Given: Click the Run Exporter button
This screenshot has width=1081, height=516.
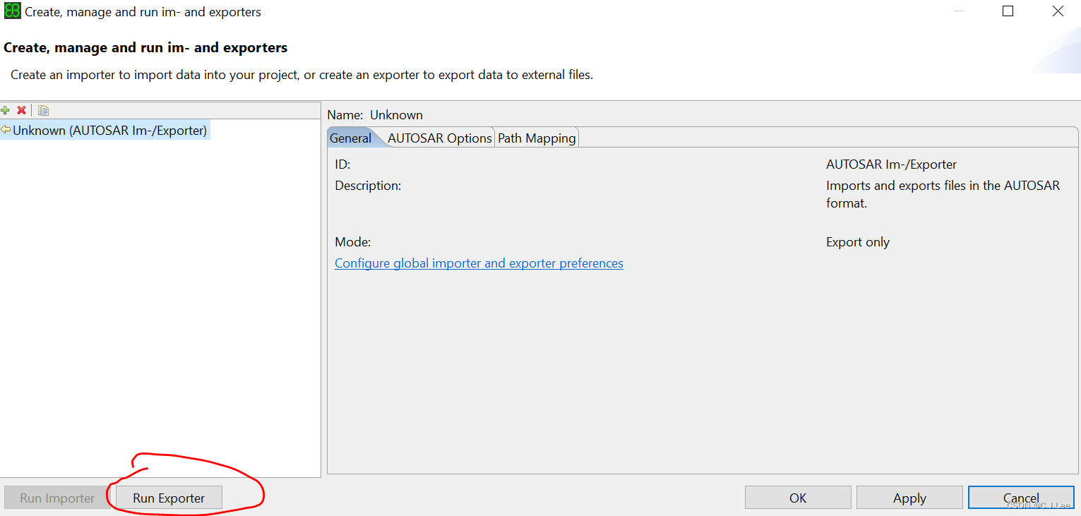Looking at the screenshot, I should click(169, 498).
